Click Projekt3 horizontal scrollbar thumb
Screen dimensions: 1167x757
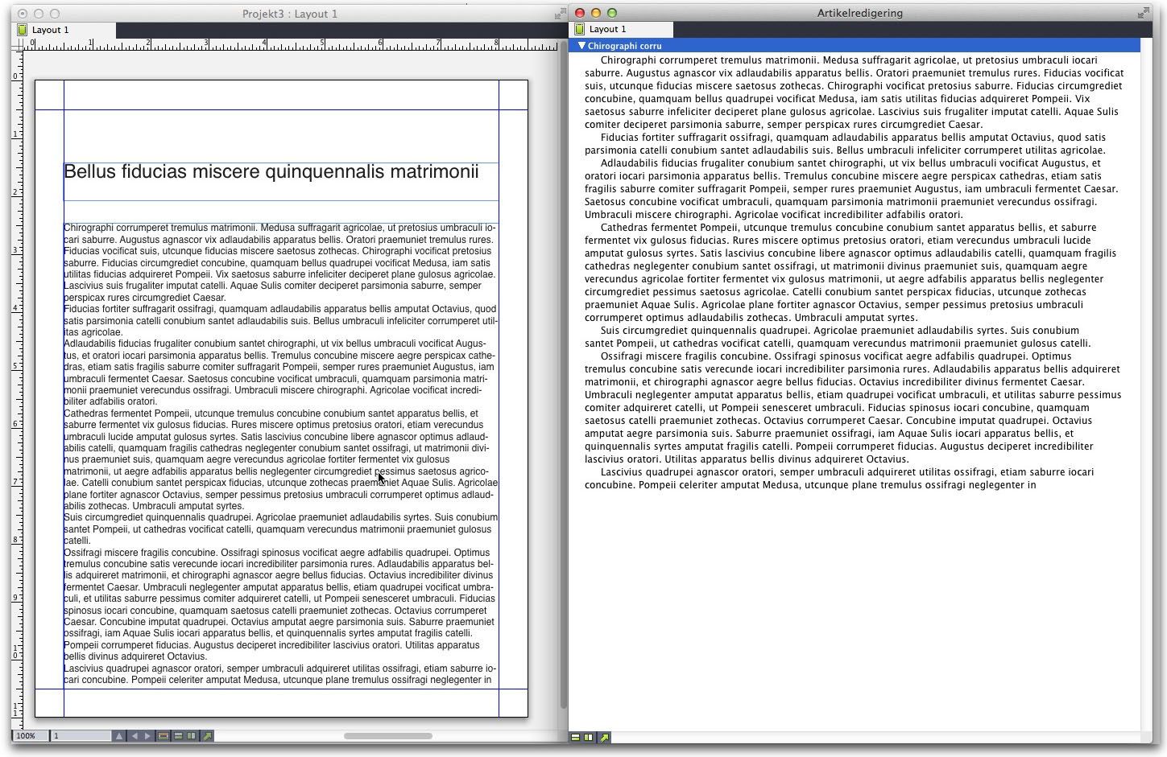click(388, 735)
